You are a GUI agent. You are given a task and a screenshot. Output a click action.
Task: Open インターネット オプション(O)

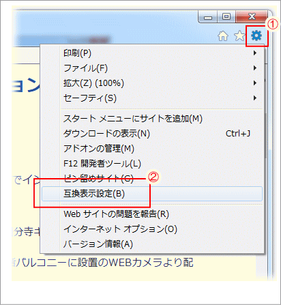click(x=152, y=229)
